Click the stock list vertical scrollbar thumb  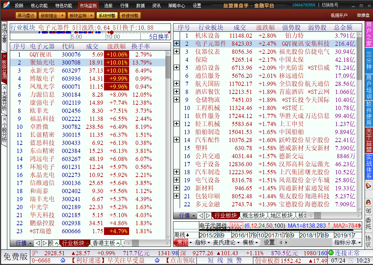(168, 67)
